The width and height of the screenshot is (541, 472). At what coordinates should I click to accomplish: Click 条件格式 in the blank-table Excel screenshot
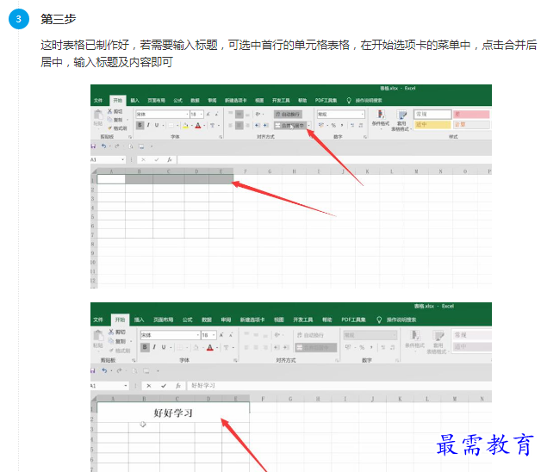pos(381,120)
